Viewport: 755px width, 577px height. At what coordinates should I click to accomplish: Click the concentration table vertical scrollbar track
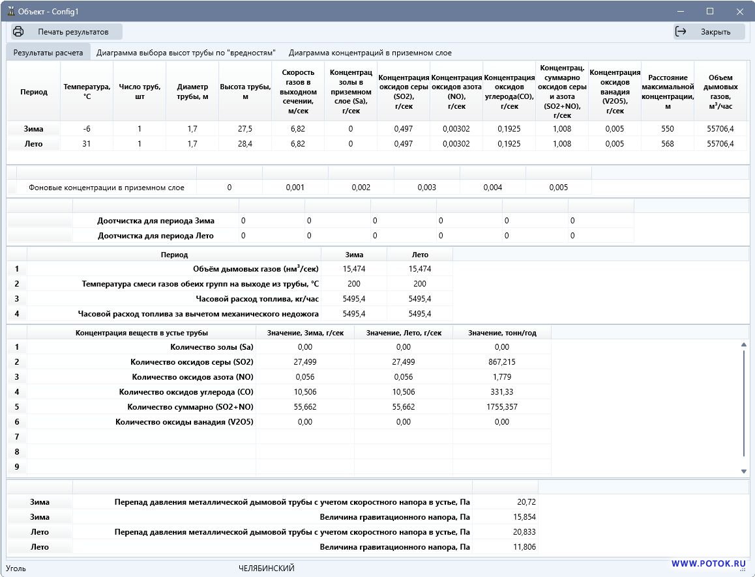744,404
